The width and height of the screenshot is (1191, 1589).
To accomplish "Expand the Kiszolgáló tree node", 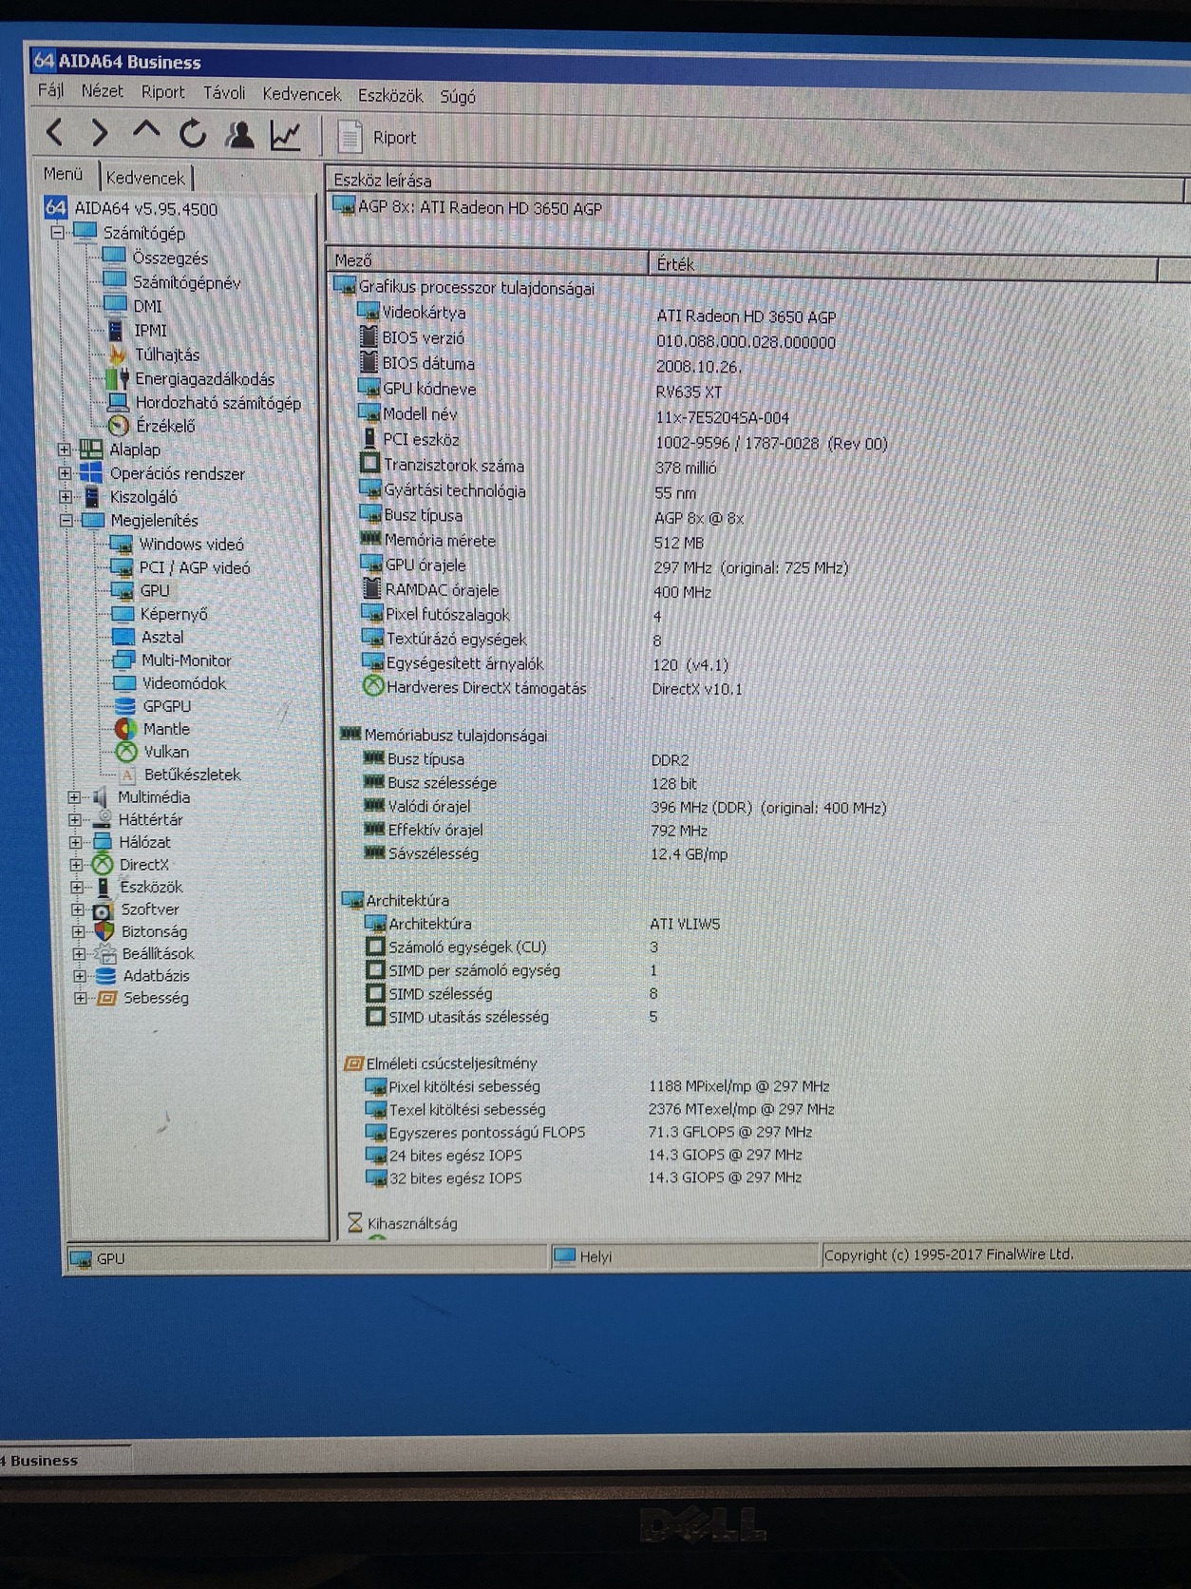I will 65,496.
